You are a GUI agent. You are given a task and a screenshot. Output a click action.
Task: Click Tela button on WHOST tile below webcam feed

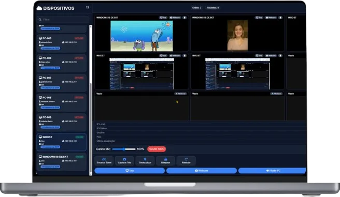coord(259,55)
